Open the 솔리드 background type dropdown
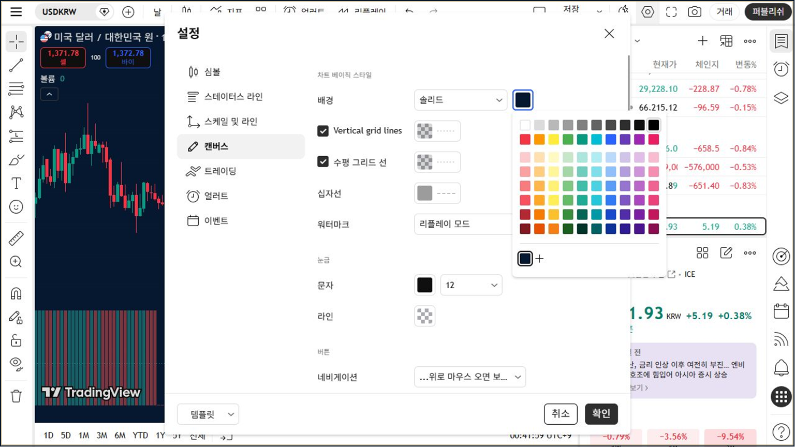795x447 pixels. [x=461, y=100]
